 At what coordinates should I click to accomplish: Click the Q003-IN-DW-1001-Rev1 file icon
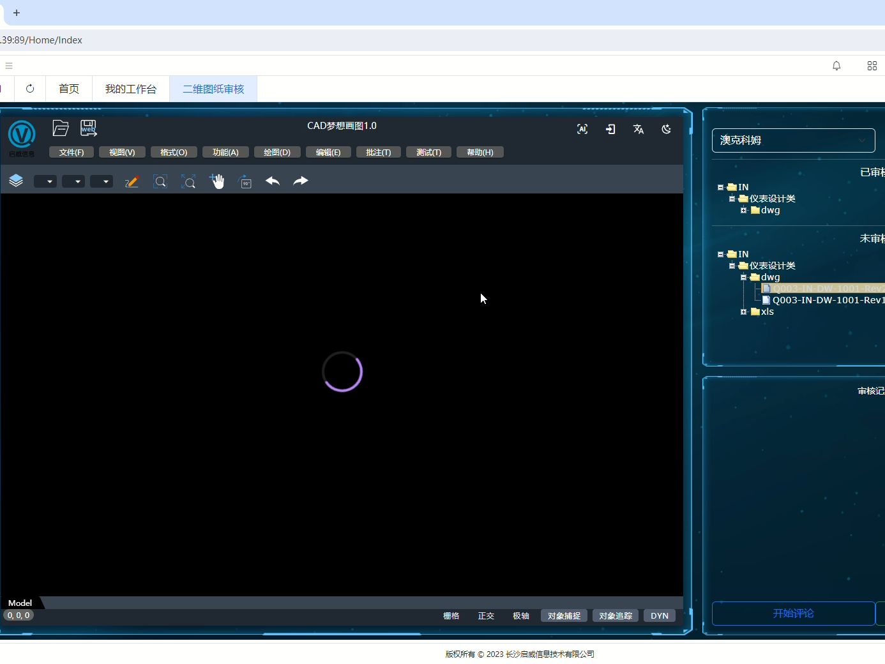click(766, 300)
